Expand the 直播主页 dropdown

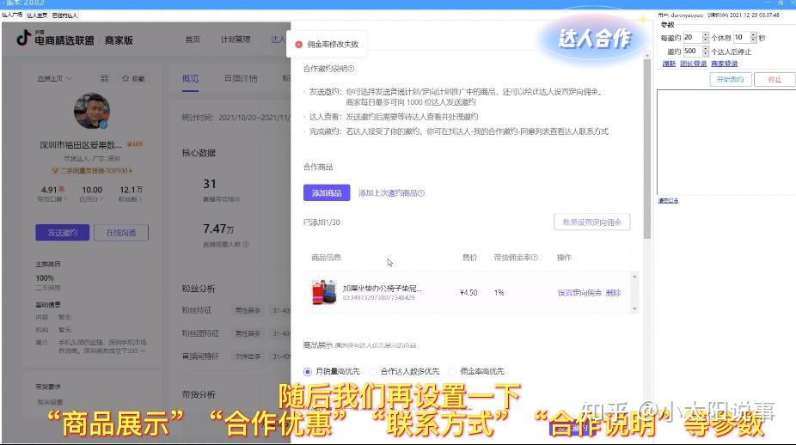click(x=54, y=78)
